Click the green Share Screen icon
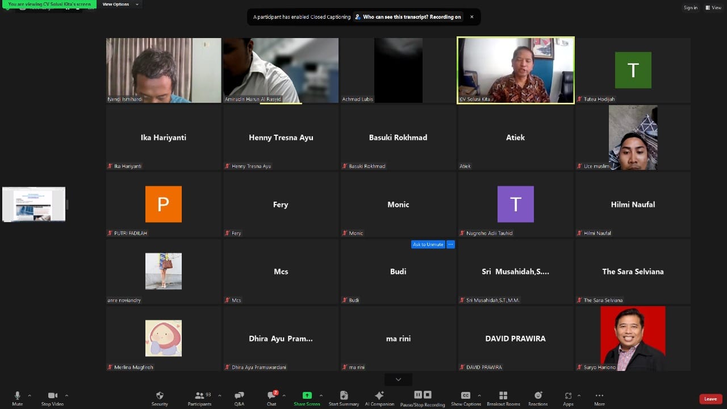The height and width of the screenshot is (409, 727). click(307, 396)
